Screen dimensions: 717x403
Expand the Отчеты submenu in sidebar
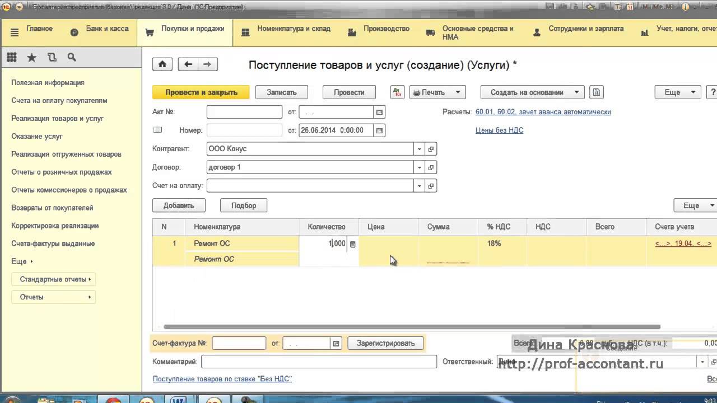tap(53, 297)
